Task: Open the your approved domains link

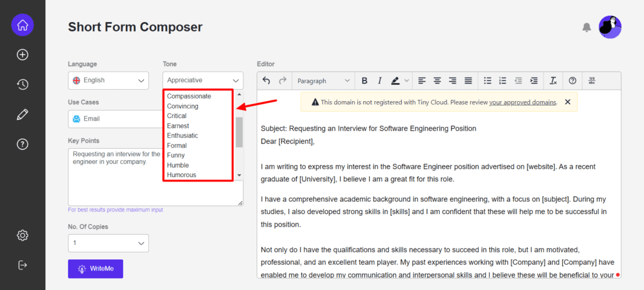Action: coord(523,102)
